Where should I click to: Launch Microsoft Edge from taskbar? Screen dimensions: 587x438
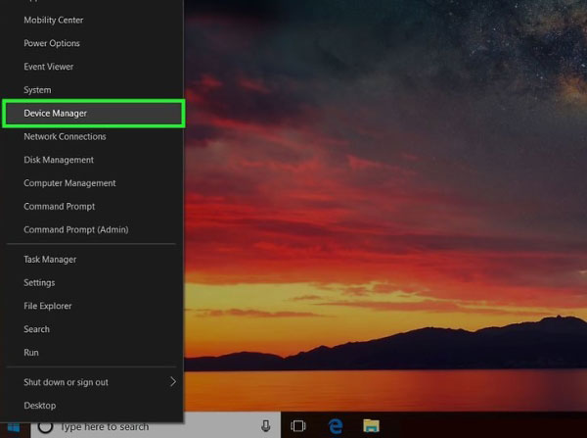[336, 426]
